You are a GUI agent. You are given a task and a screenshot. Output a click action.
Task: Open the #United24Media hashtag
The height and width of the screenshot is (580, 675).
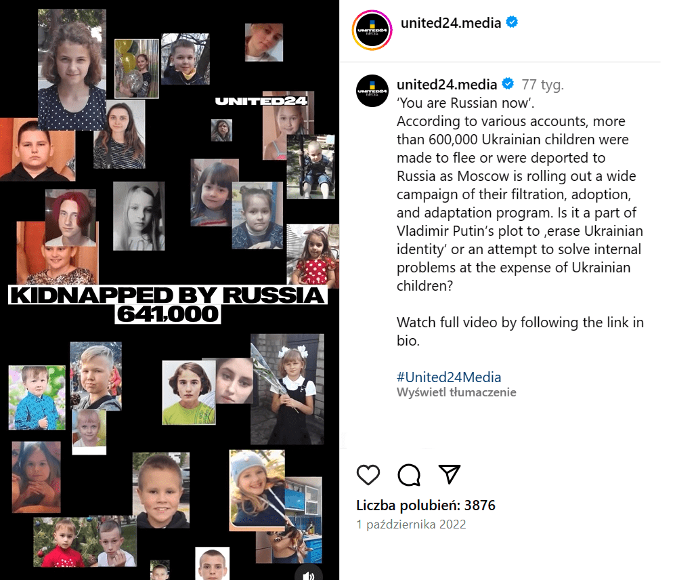tap(449, 377)
